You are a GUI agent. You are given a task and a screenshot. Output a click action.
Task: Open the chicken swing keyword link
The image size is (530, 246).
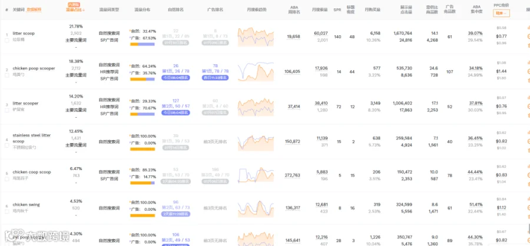click(26, 205)
